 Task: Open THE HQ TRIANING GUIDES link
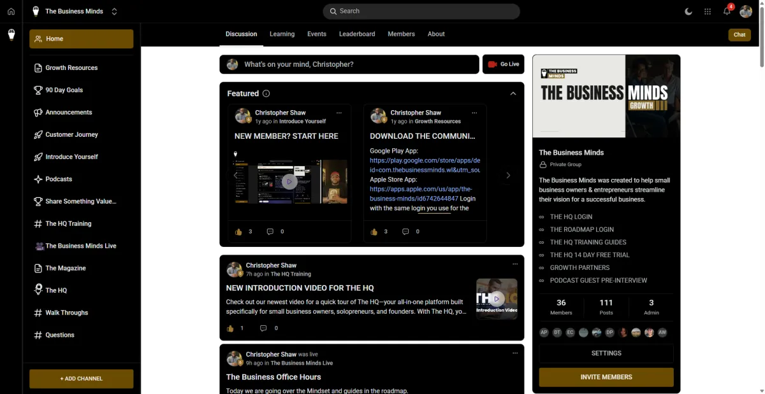coord(588,243)
